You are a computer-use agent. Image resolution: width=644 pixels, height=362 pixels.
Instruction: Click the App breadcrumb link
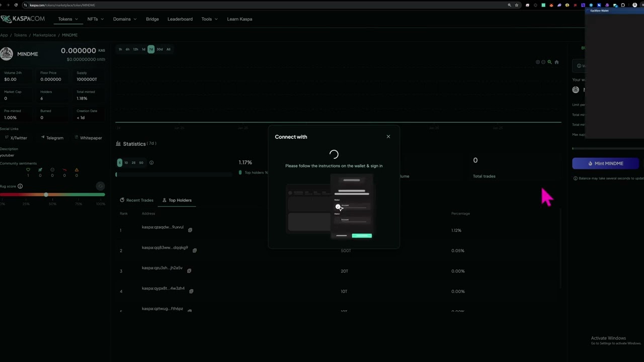click(4, 35)
